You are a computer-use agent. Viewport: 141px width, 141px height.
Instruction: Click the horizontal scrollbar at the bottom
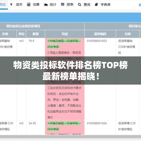[70, 137]
